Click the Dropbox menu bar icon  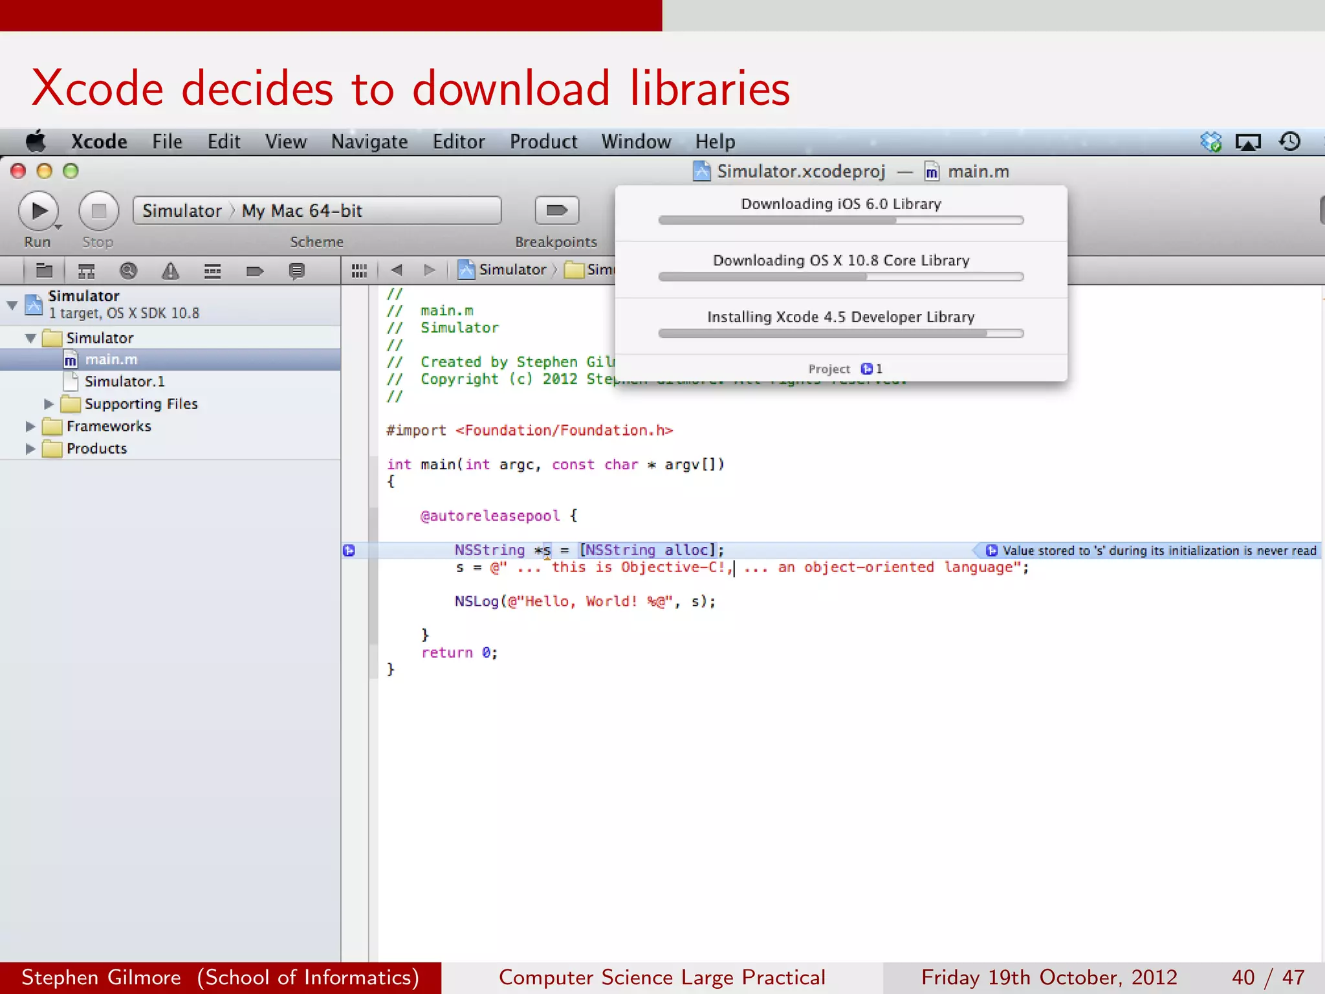pyautogui.click(x=1210, y=141)
